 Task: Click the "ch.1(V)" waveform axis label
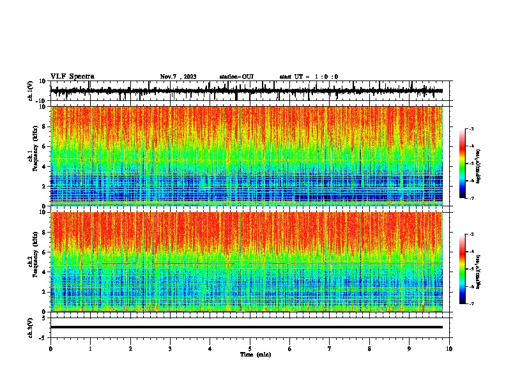[x=31, y=91]
